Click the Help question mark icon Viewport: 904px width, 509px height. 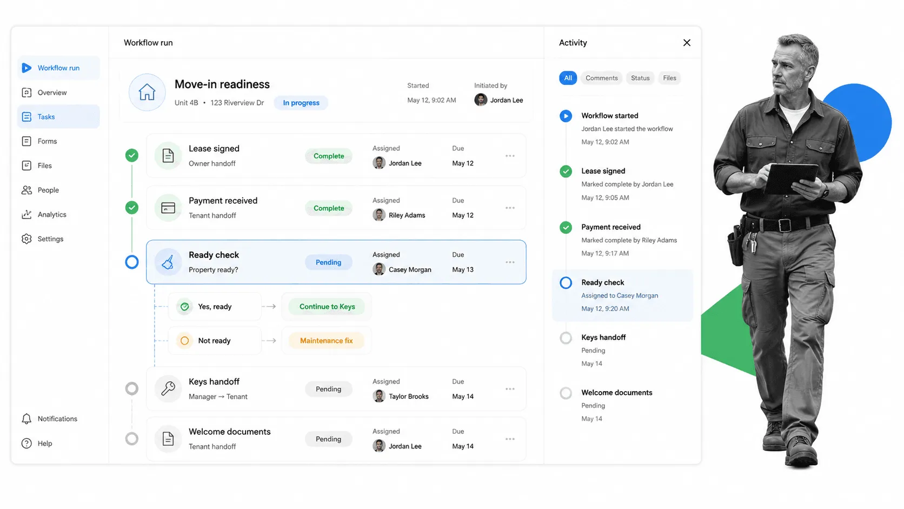pyautogui.click(x=26, y=443)
